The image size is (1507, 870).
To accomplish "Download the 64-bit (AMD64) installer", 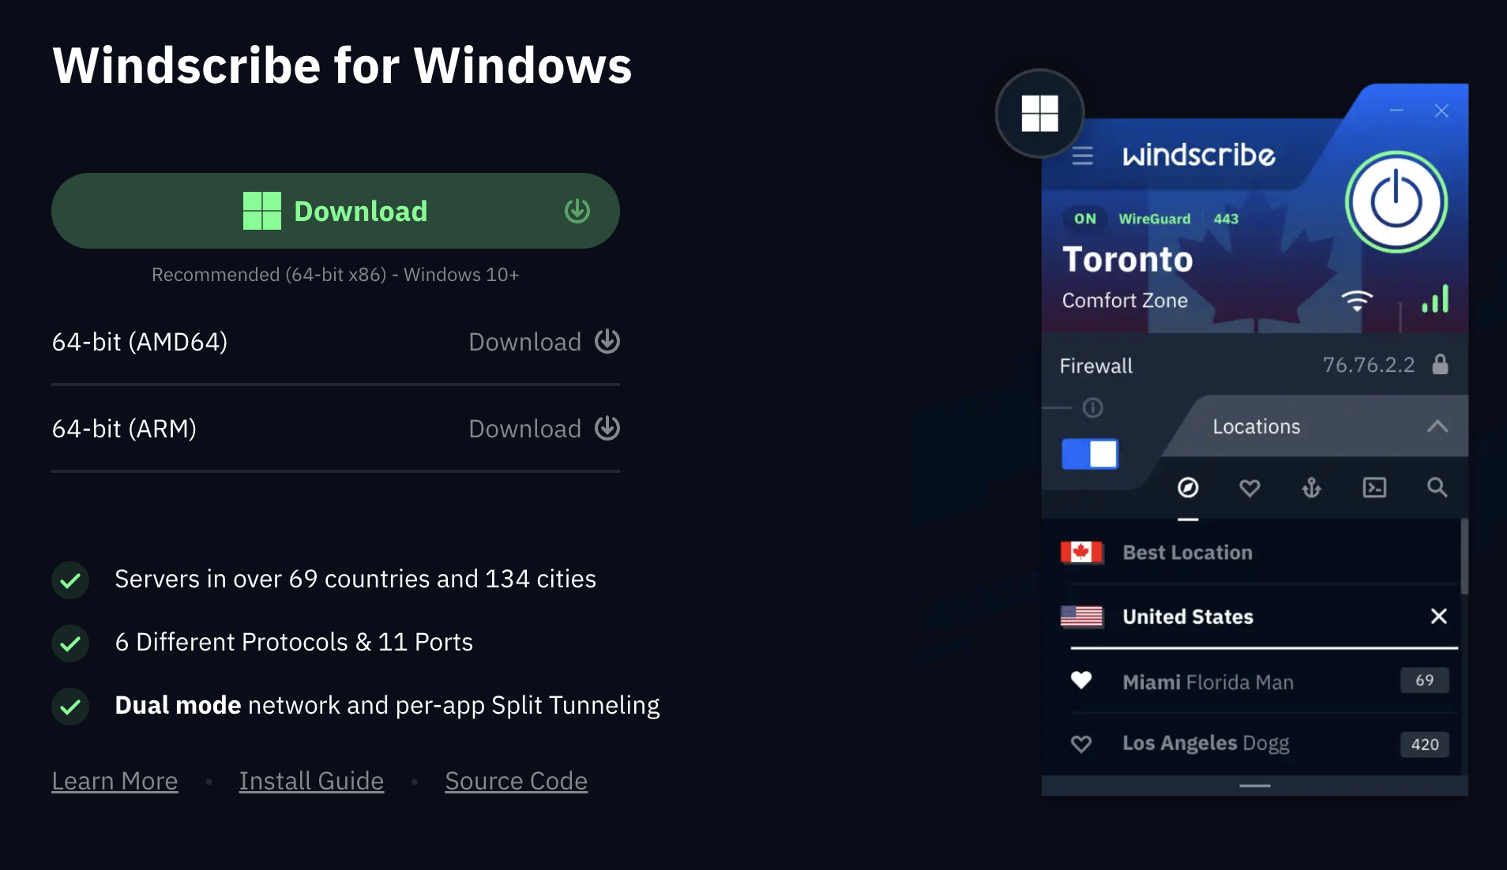I will pos(543,342).
